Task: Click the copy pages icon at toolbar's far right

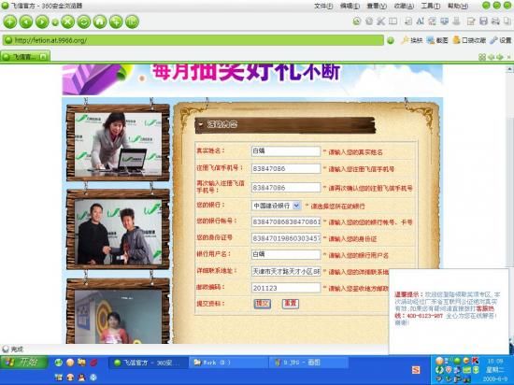Action: (x=507, y=21)
